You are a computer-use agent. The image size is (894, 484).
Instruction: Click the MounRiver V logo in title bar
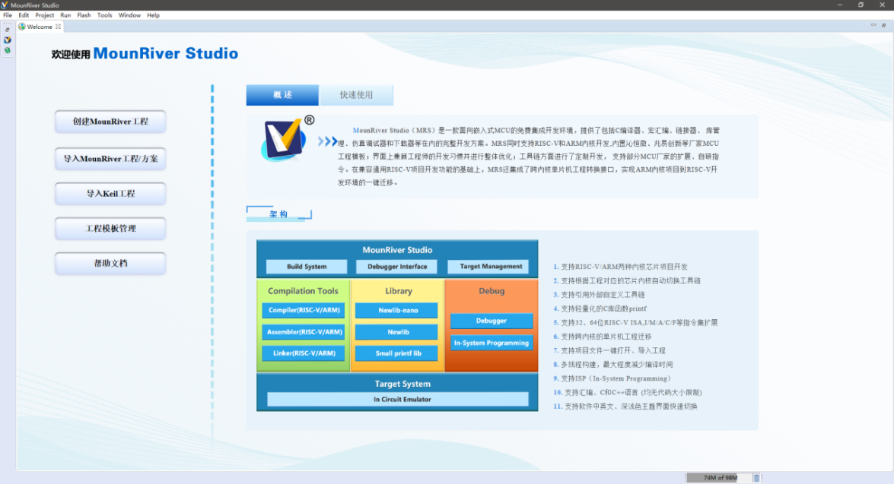[5, 4]
